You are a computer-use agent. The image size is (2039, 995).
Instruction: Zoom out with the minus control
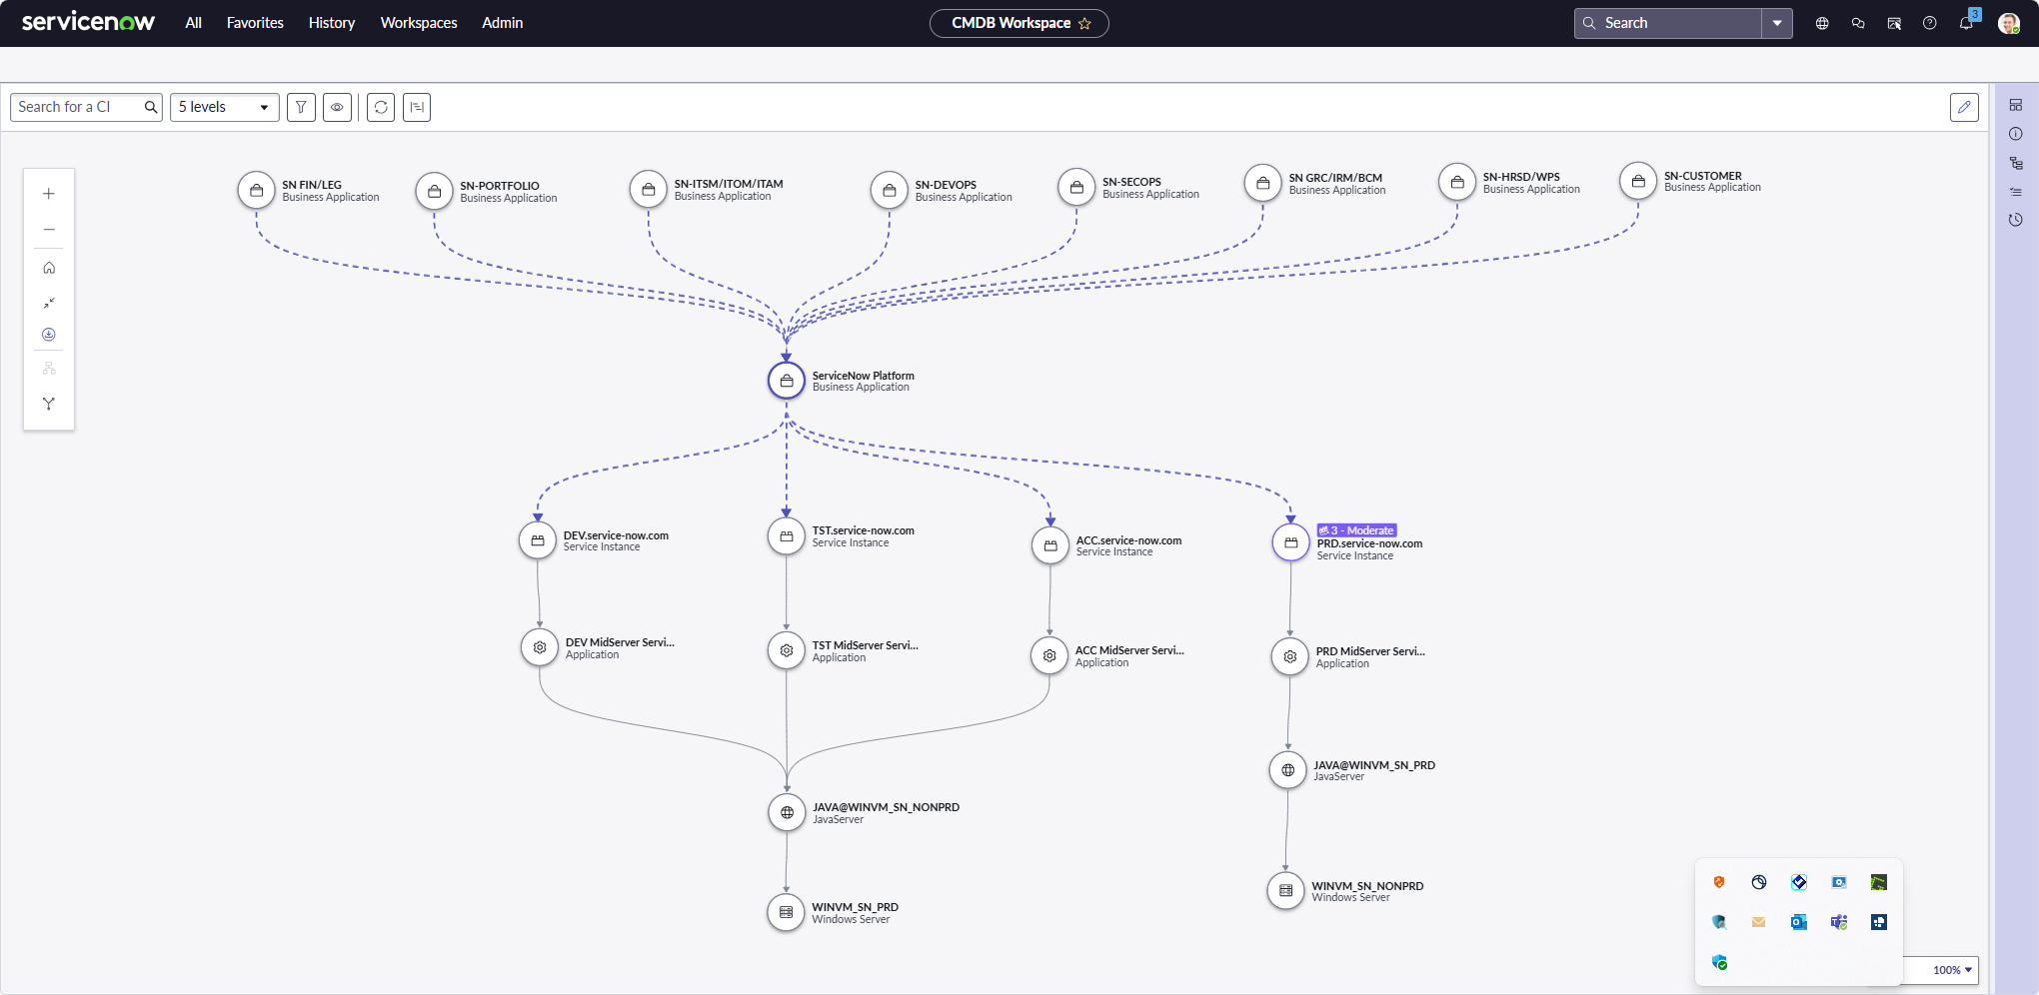pyautogui.click(x=49, y=230)
